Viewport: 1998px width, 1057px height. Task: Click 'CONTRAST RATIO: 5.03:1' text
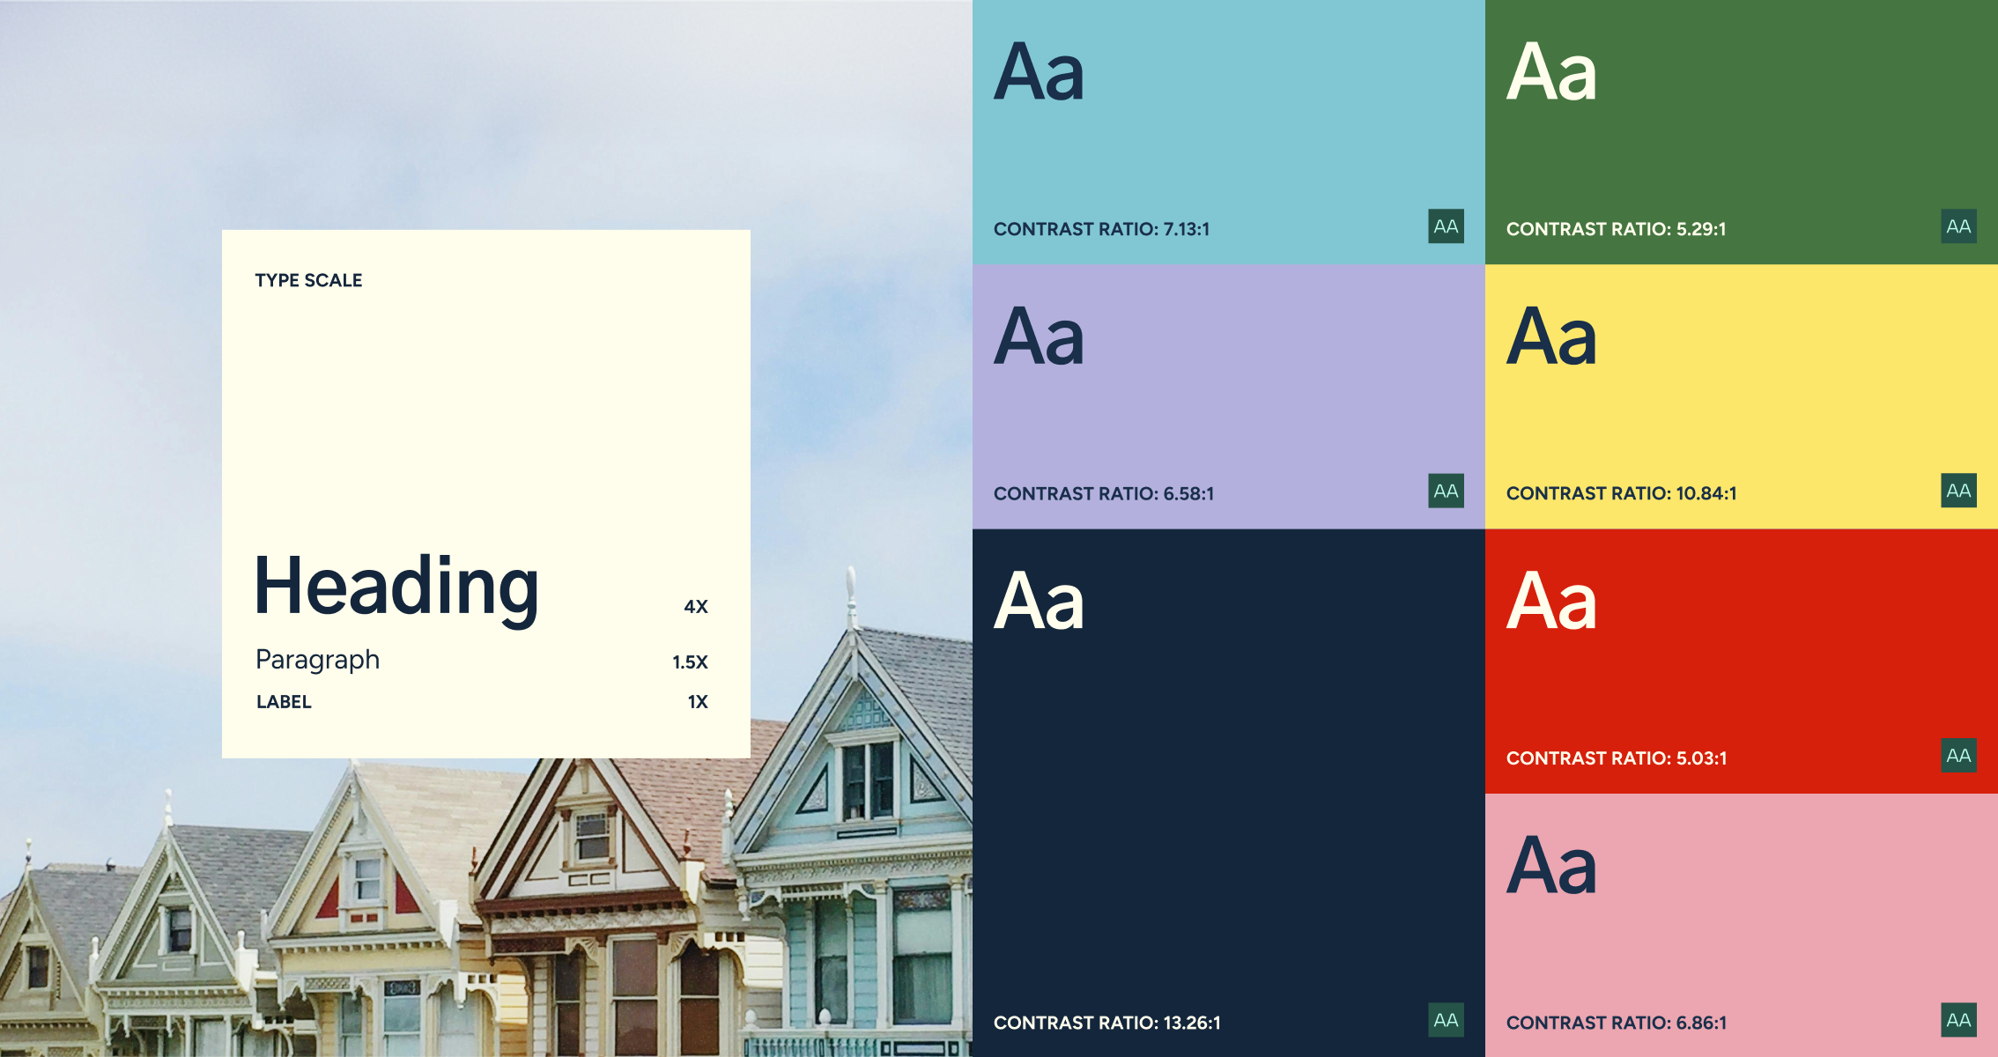1616,758
